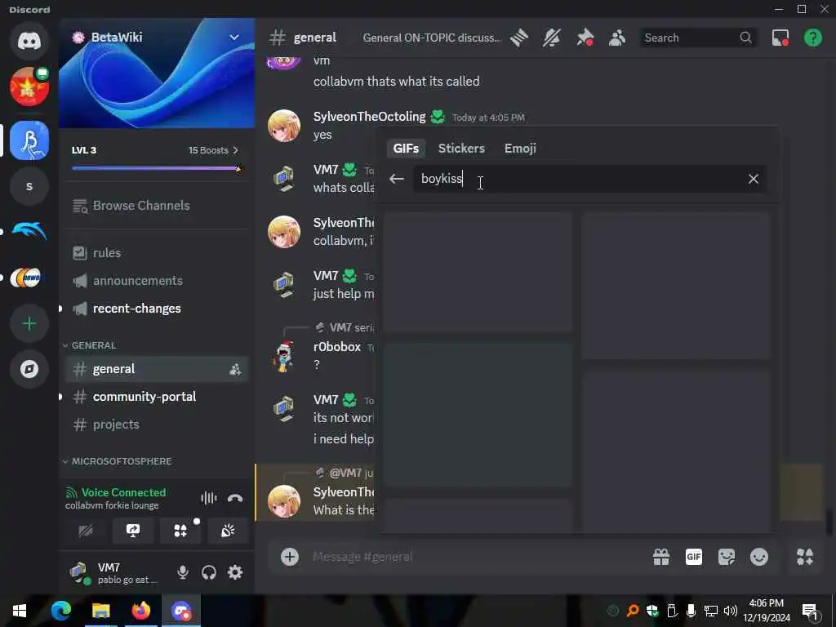Toggle the member list icon
The width and height of the screenshot is (836, 627).
(x=617, y=38)
